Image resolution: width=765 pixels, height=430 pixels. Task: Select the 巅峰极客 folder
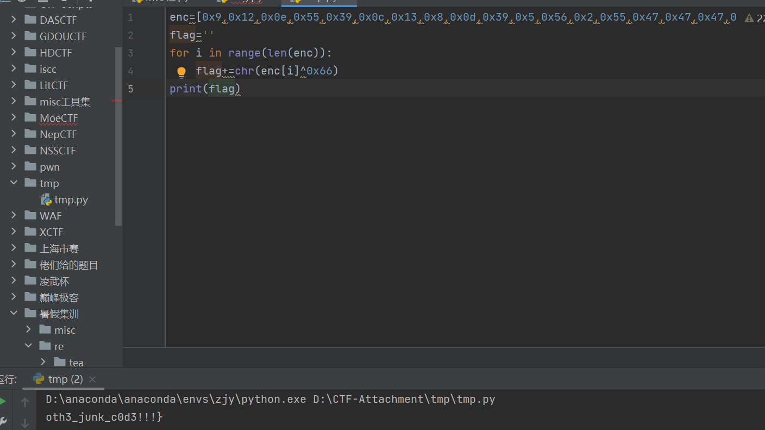(59, 298)
